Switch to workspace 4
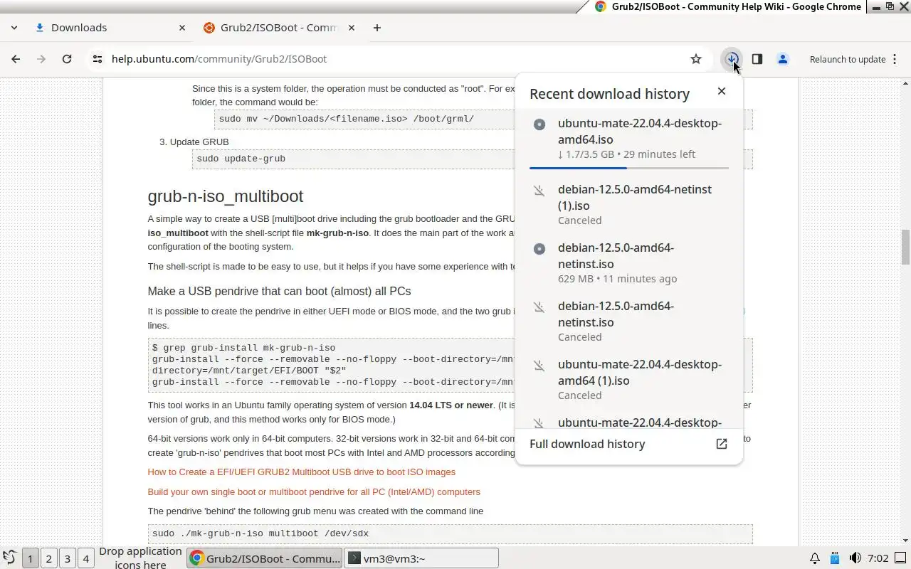 tap(86, 558)
